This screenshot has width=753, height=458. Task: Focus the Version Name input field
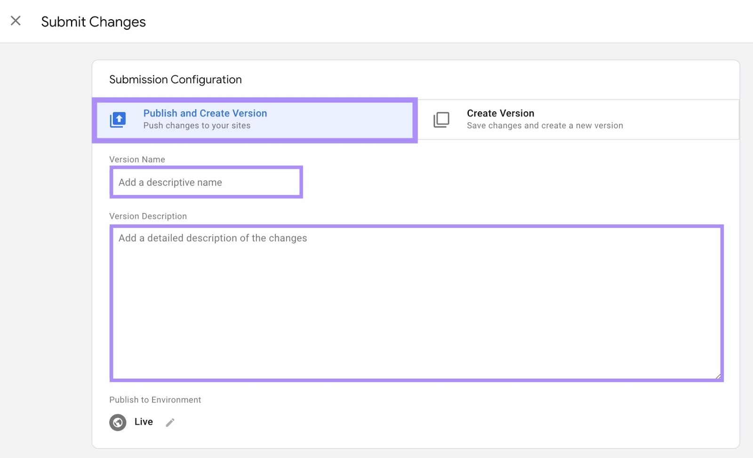point(206,182)
